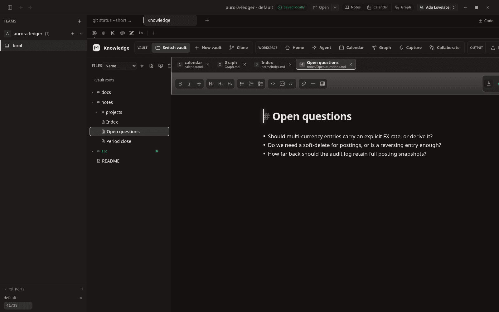
Task: Toggle the left sidebar panel
Action: [x=10, y=7]
